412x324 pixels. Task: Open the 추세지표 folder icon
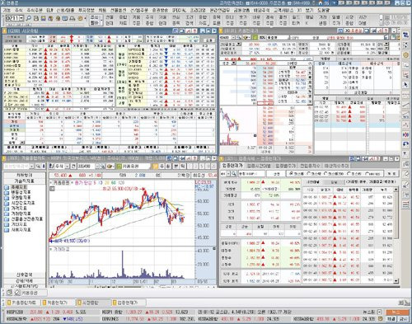point(7,187)
